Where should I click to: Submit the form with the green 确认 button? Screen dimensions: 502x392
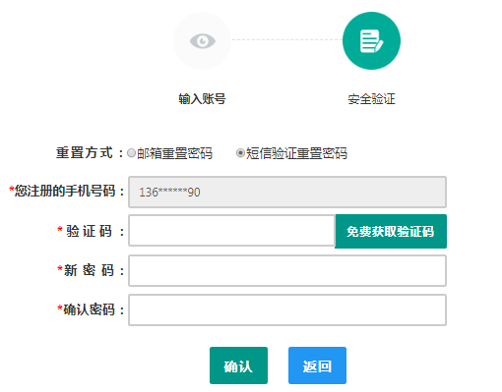coord(238,365)
